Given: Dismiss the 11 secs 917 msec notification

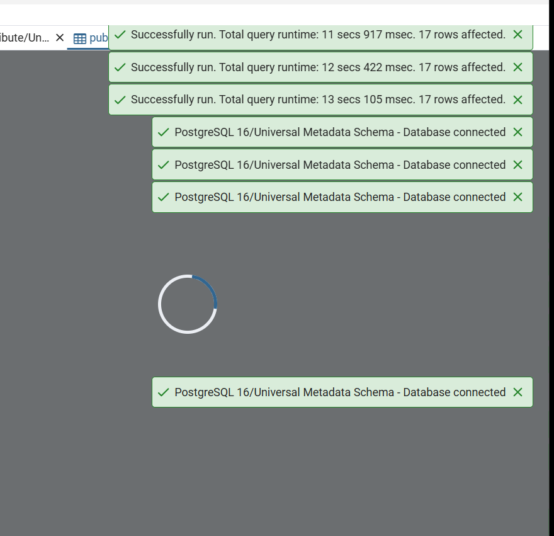Looking at the screenshot, I should (x=517, y=35).
